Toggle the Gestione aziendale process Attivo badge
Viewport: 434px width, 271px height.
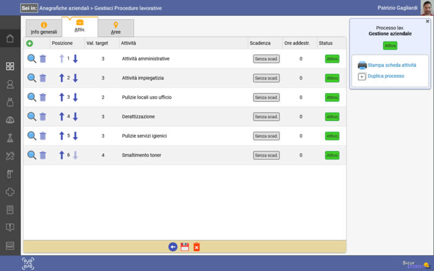390,46
